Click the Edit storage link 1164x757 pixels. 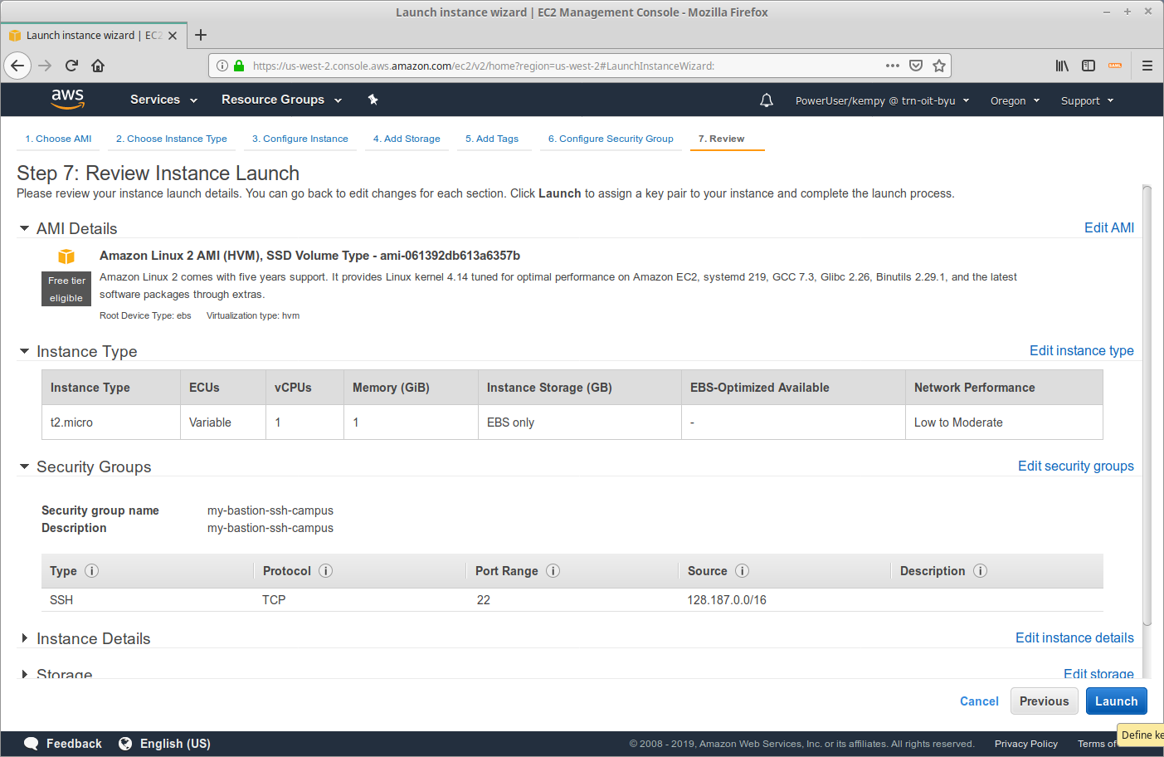(1098, 673)
